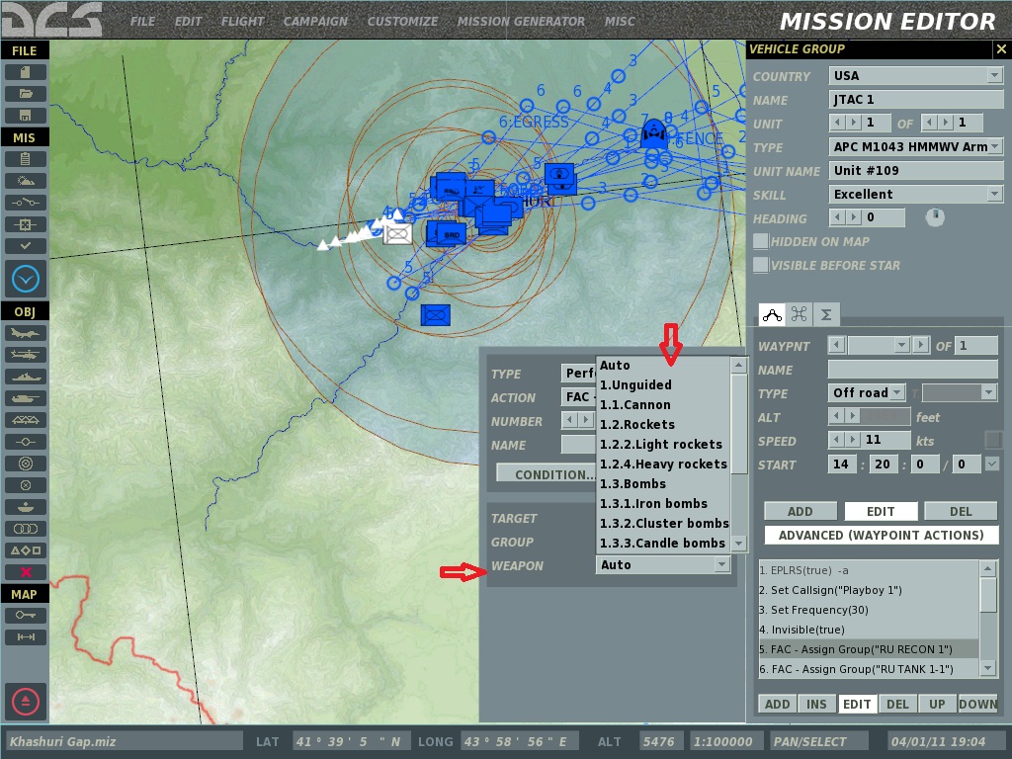The width and height of the screenshot is (1012, 759).
Task: Select the initial point marker tool
Action: (25, 442)
